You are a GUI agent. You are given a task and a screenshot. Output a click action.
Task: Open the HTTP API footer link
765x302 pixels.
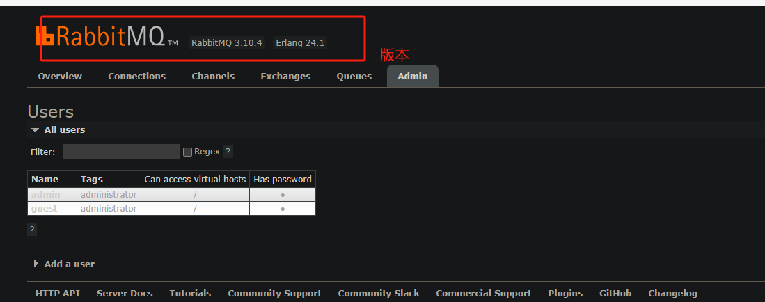pyautogui.click(x=58, y=293)
